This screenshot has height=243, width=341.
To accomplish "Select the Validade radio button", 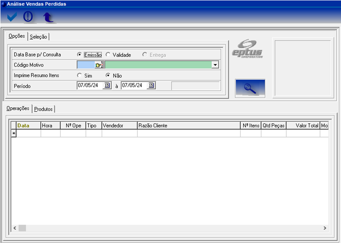I will tap(108, 55).
